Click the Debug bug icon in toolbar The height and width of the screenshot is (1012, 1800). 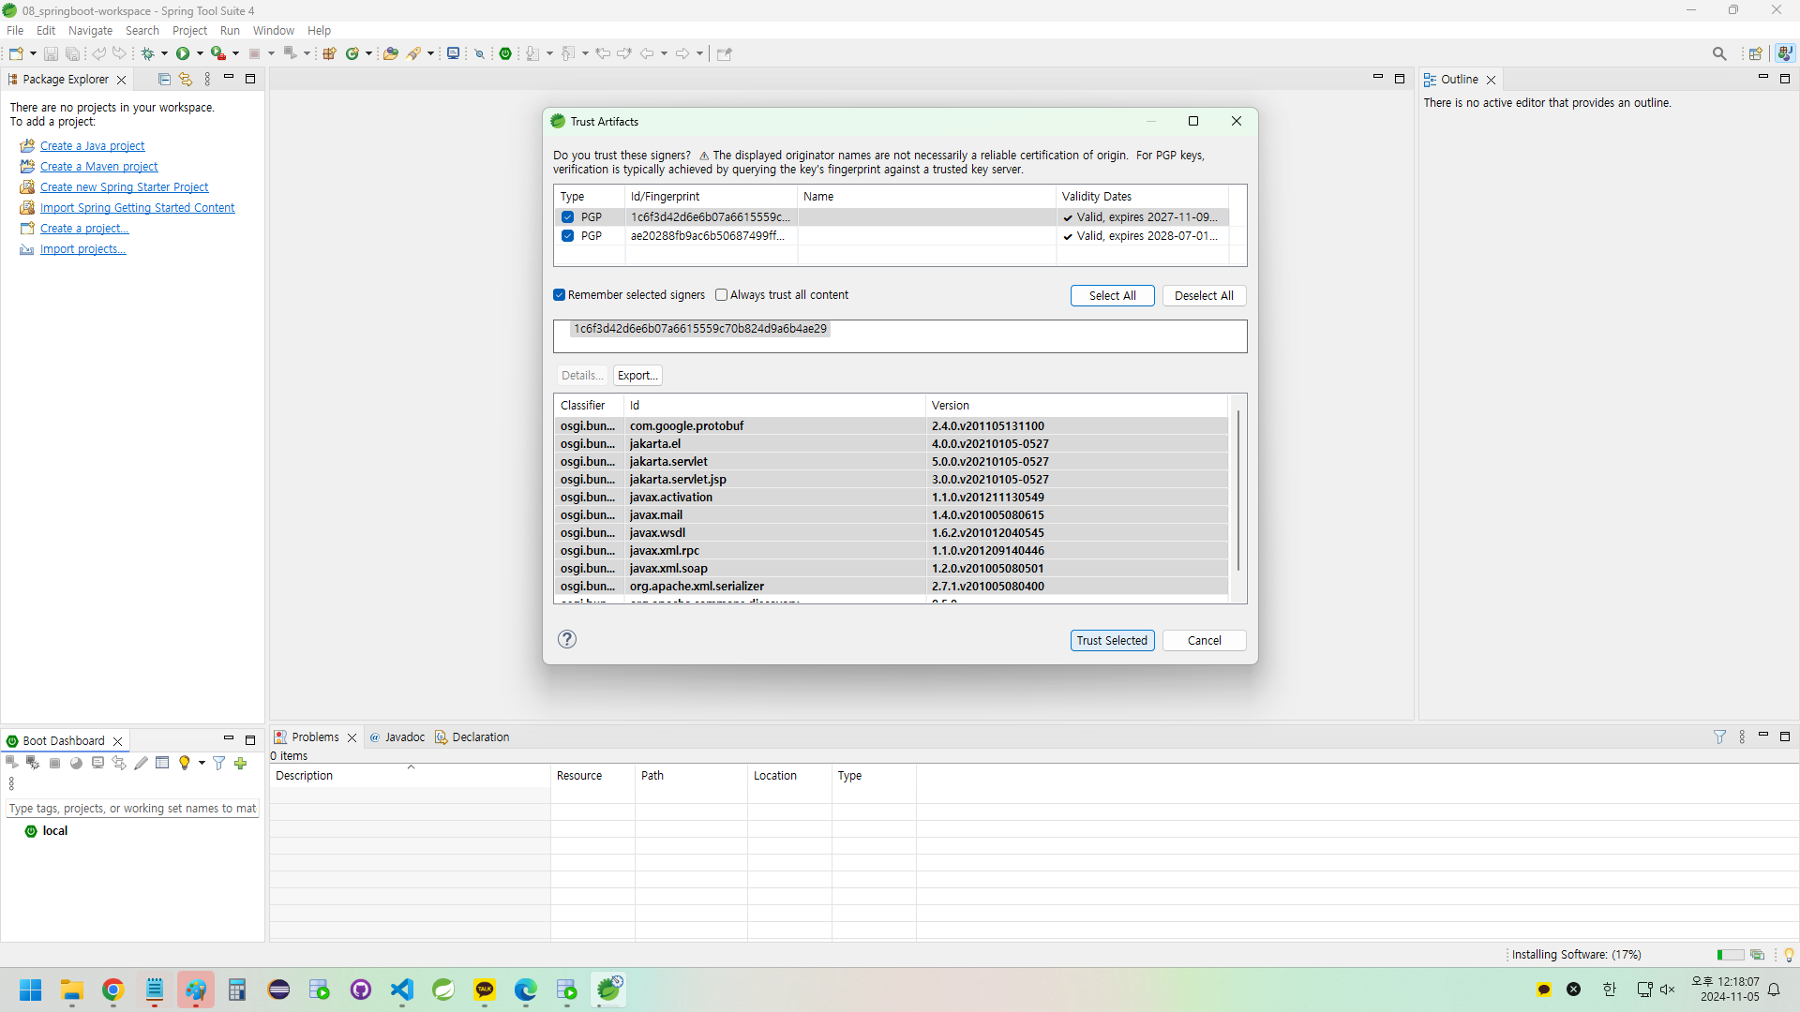click(x=147, y=53)
